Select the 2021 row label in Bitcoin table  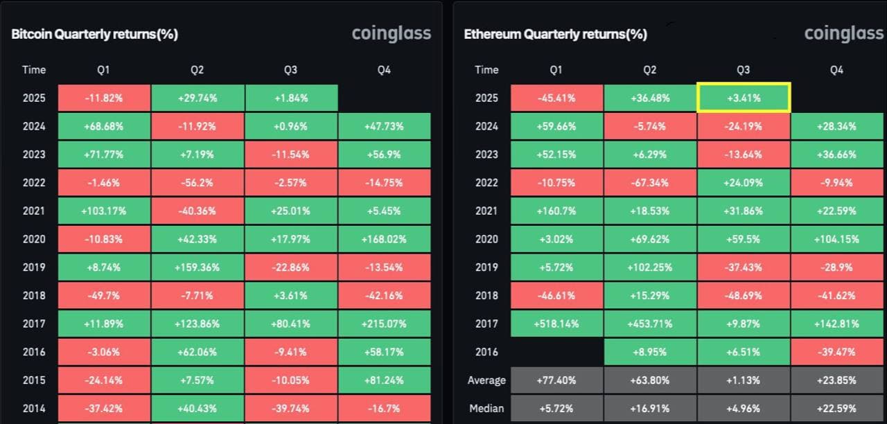[x=34, y=211]
